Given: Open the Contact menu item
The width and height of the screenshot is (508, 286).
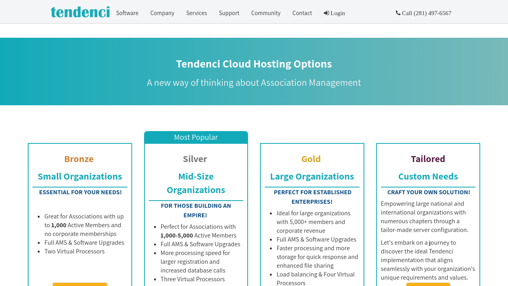Looking at the screenshot, I should [x=302, y=13].
